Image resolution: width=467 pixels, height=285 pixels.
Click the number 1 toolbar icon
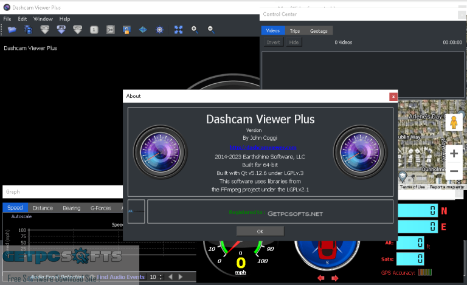tap(94, 30)
